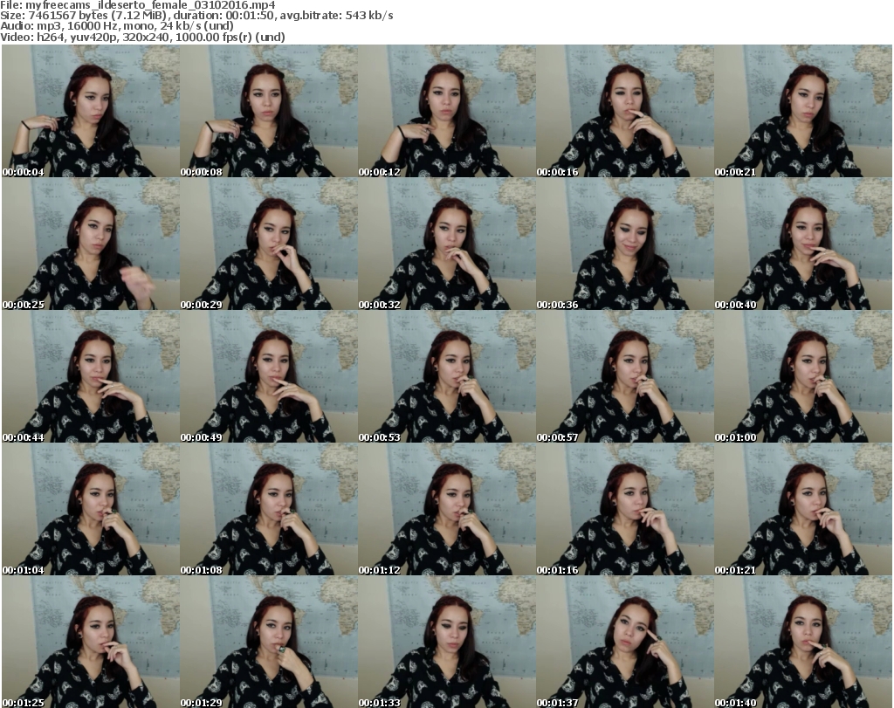Click the file name text ending in .mp4
Viewport: 894px width, 708px height.
pos(150,5)
